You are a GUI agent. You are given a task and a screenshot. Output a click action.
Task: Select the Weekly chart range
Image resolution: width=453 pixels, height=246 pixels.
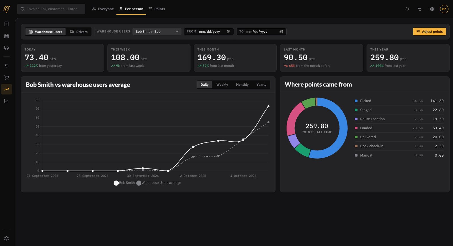222,85
